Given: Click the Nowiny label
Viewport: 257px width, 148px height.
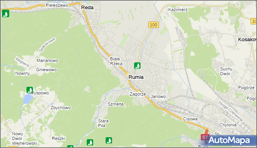Looking at the screenshot, I should [x=22, y=74].
